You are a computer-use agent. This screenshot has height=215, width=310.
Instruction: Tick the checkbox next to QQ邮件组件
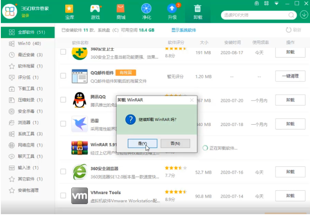tap(63, 76)
